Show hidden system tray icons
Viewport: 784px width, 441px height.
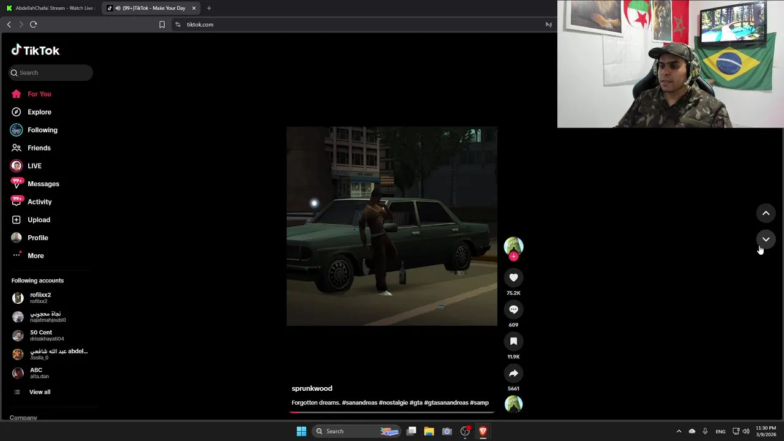pos(679,431)
